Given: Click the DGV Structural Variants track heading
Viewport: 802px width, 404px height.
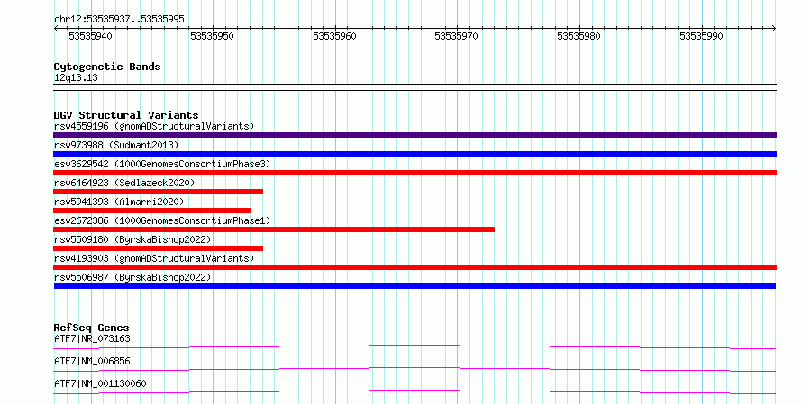Looking at the screenshot, I should click(126, 115).
